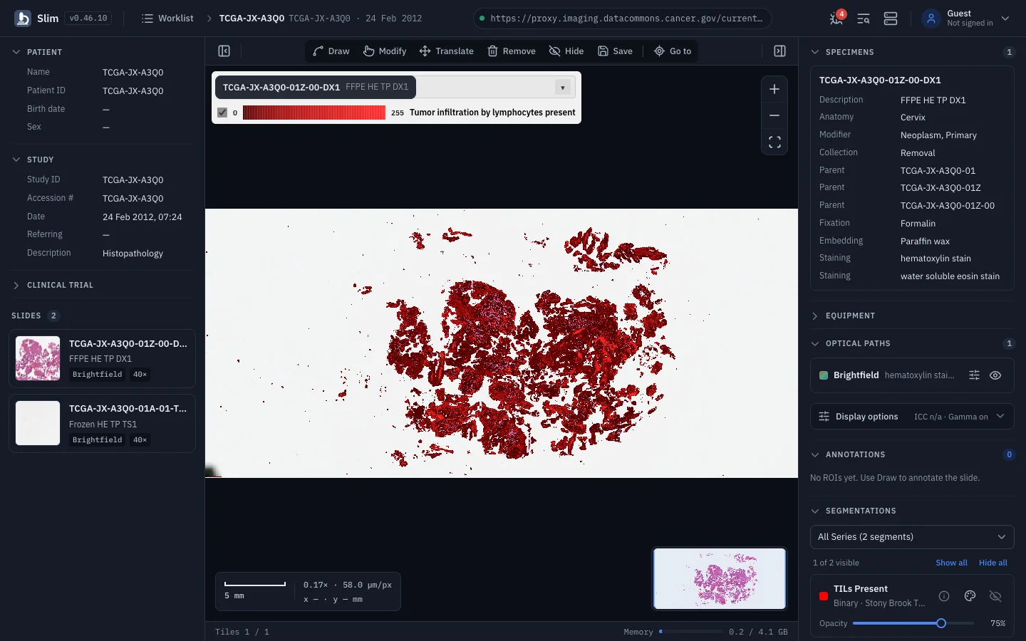Open the Go to position tool
Screen dimensions: 1026x641
pyautogui.click(x=673, y=51)
